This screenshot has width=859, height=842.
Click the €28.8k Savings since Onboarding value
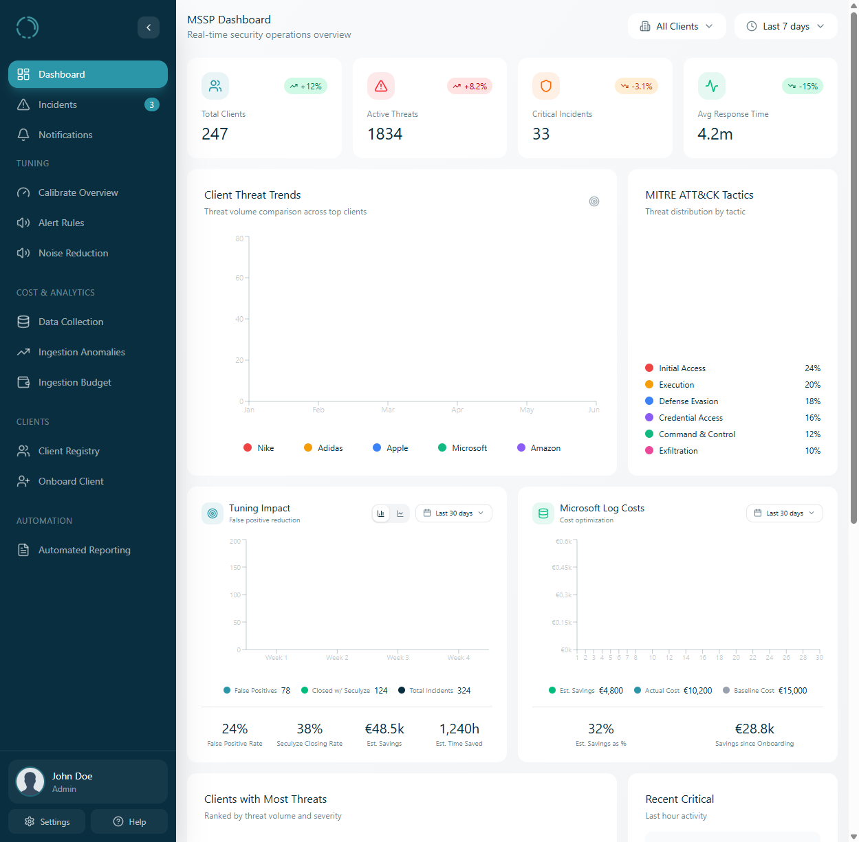coord(754,729)
